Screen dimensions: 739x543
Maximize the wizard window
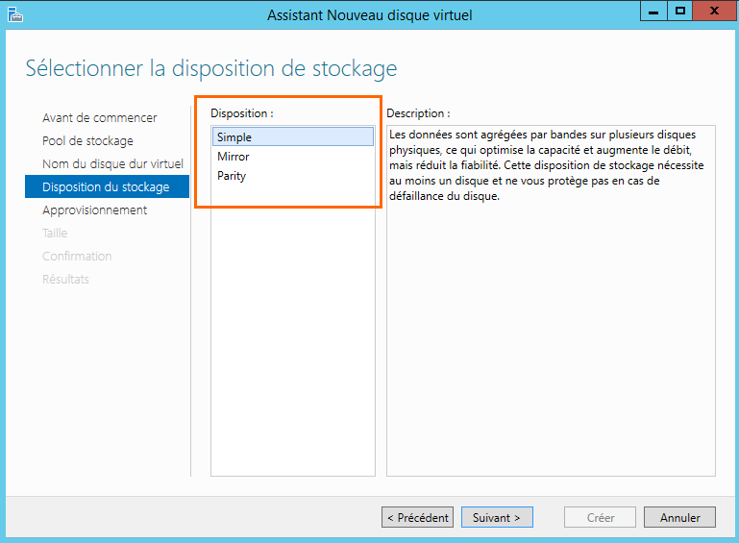[680, 12]
